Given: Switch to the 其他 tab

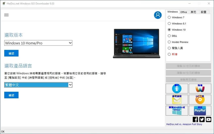Looking at the screenshot, I should click(x=193, y=12).
